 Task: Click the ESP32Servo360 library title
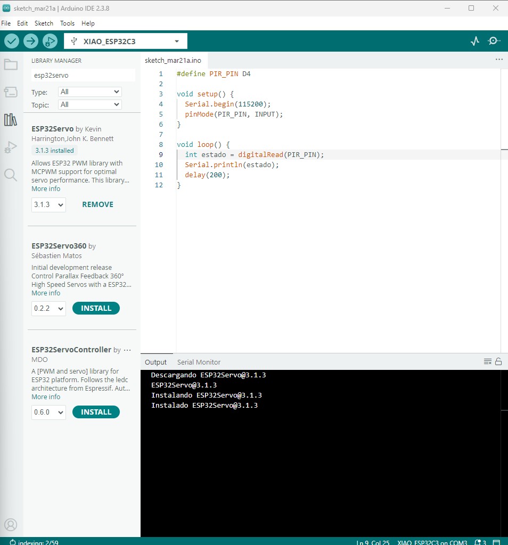coord(59,246)
